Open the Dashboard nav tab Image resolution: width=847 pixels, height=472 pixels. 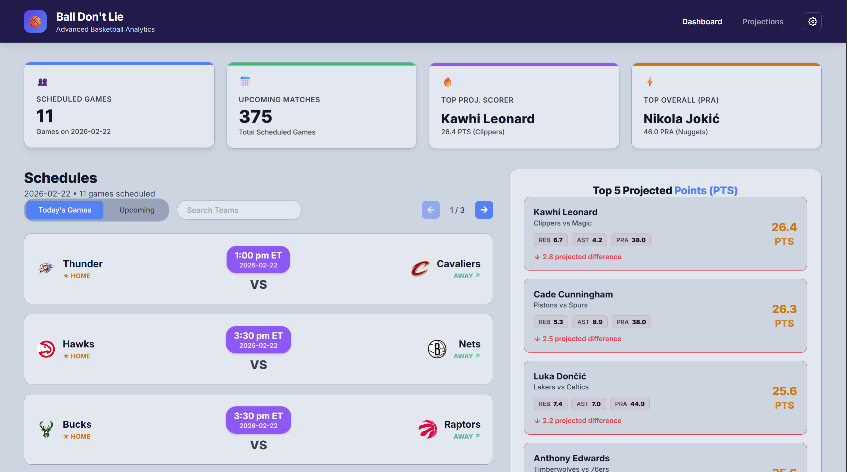pyautogui.click(x=702, y=22)
